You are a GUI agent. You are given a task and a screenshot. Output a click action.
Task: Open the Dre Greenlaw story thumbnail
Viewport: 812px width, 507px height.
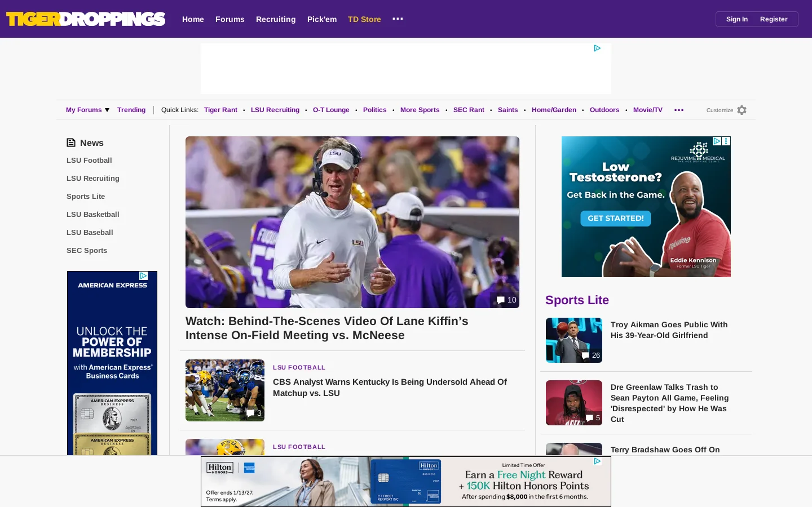[574, 403]
